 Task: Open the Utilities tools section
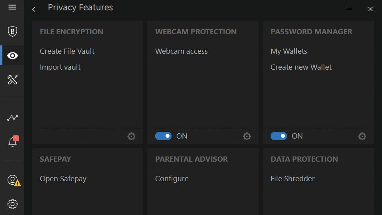click(x=12, y=80)
